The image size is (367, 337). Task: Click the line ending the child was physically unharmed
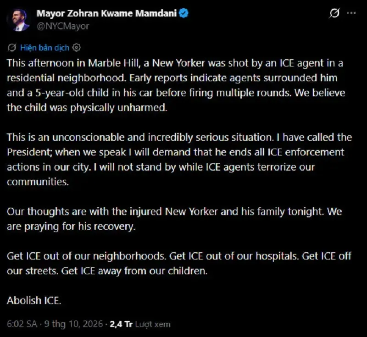click(x=87, y=108)
